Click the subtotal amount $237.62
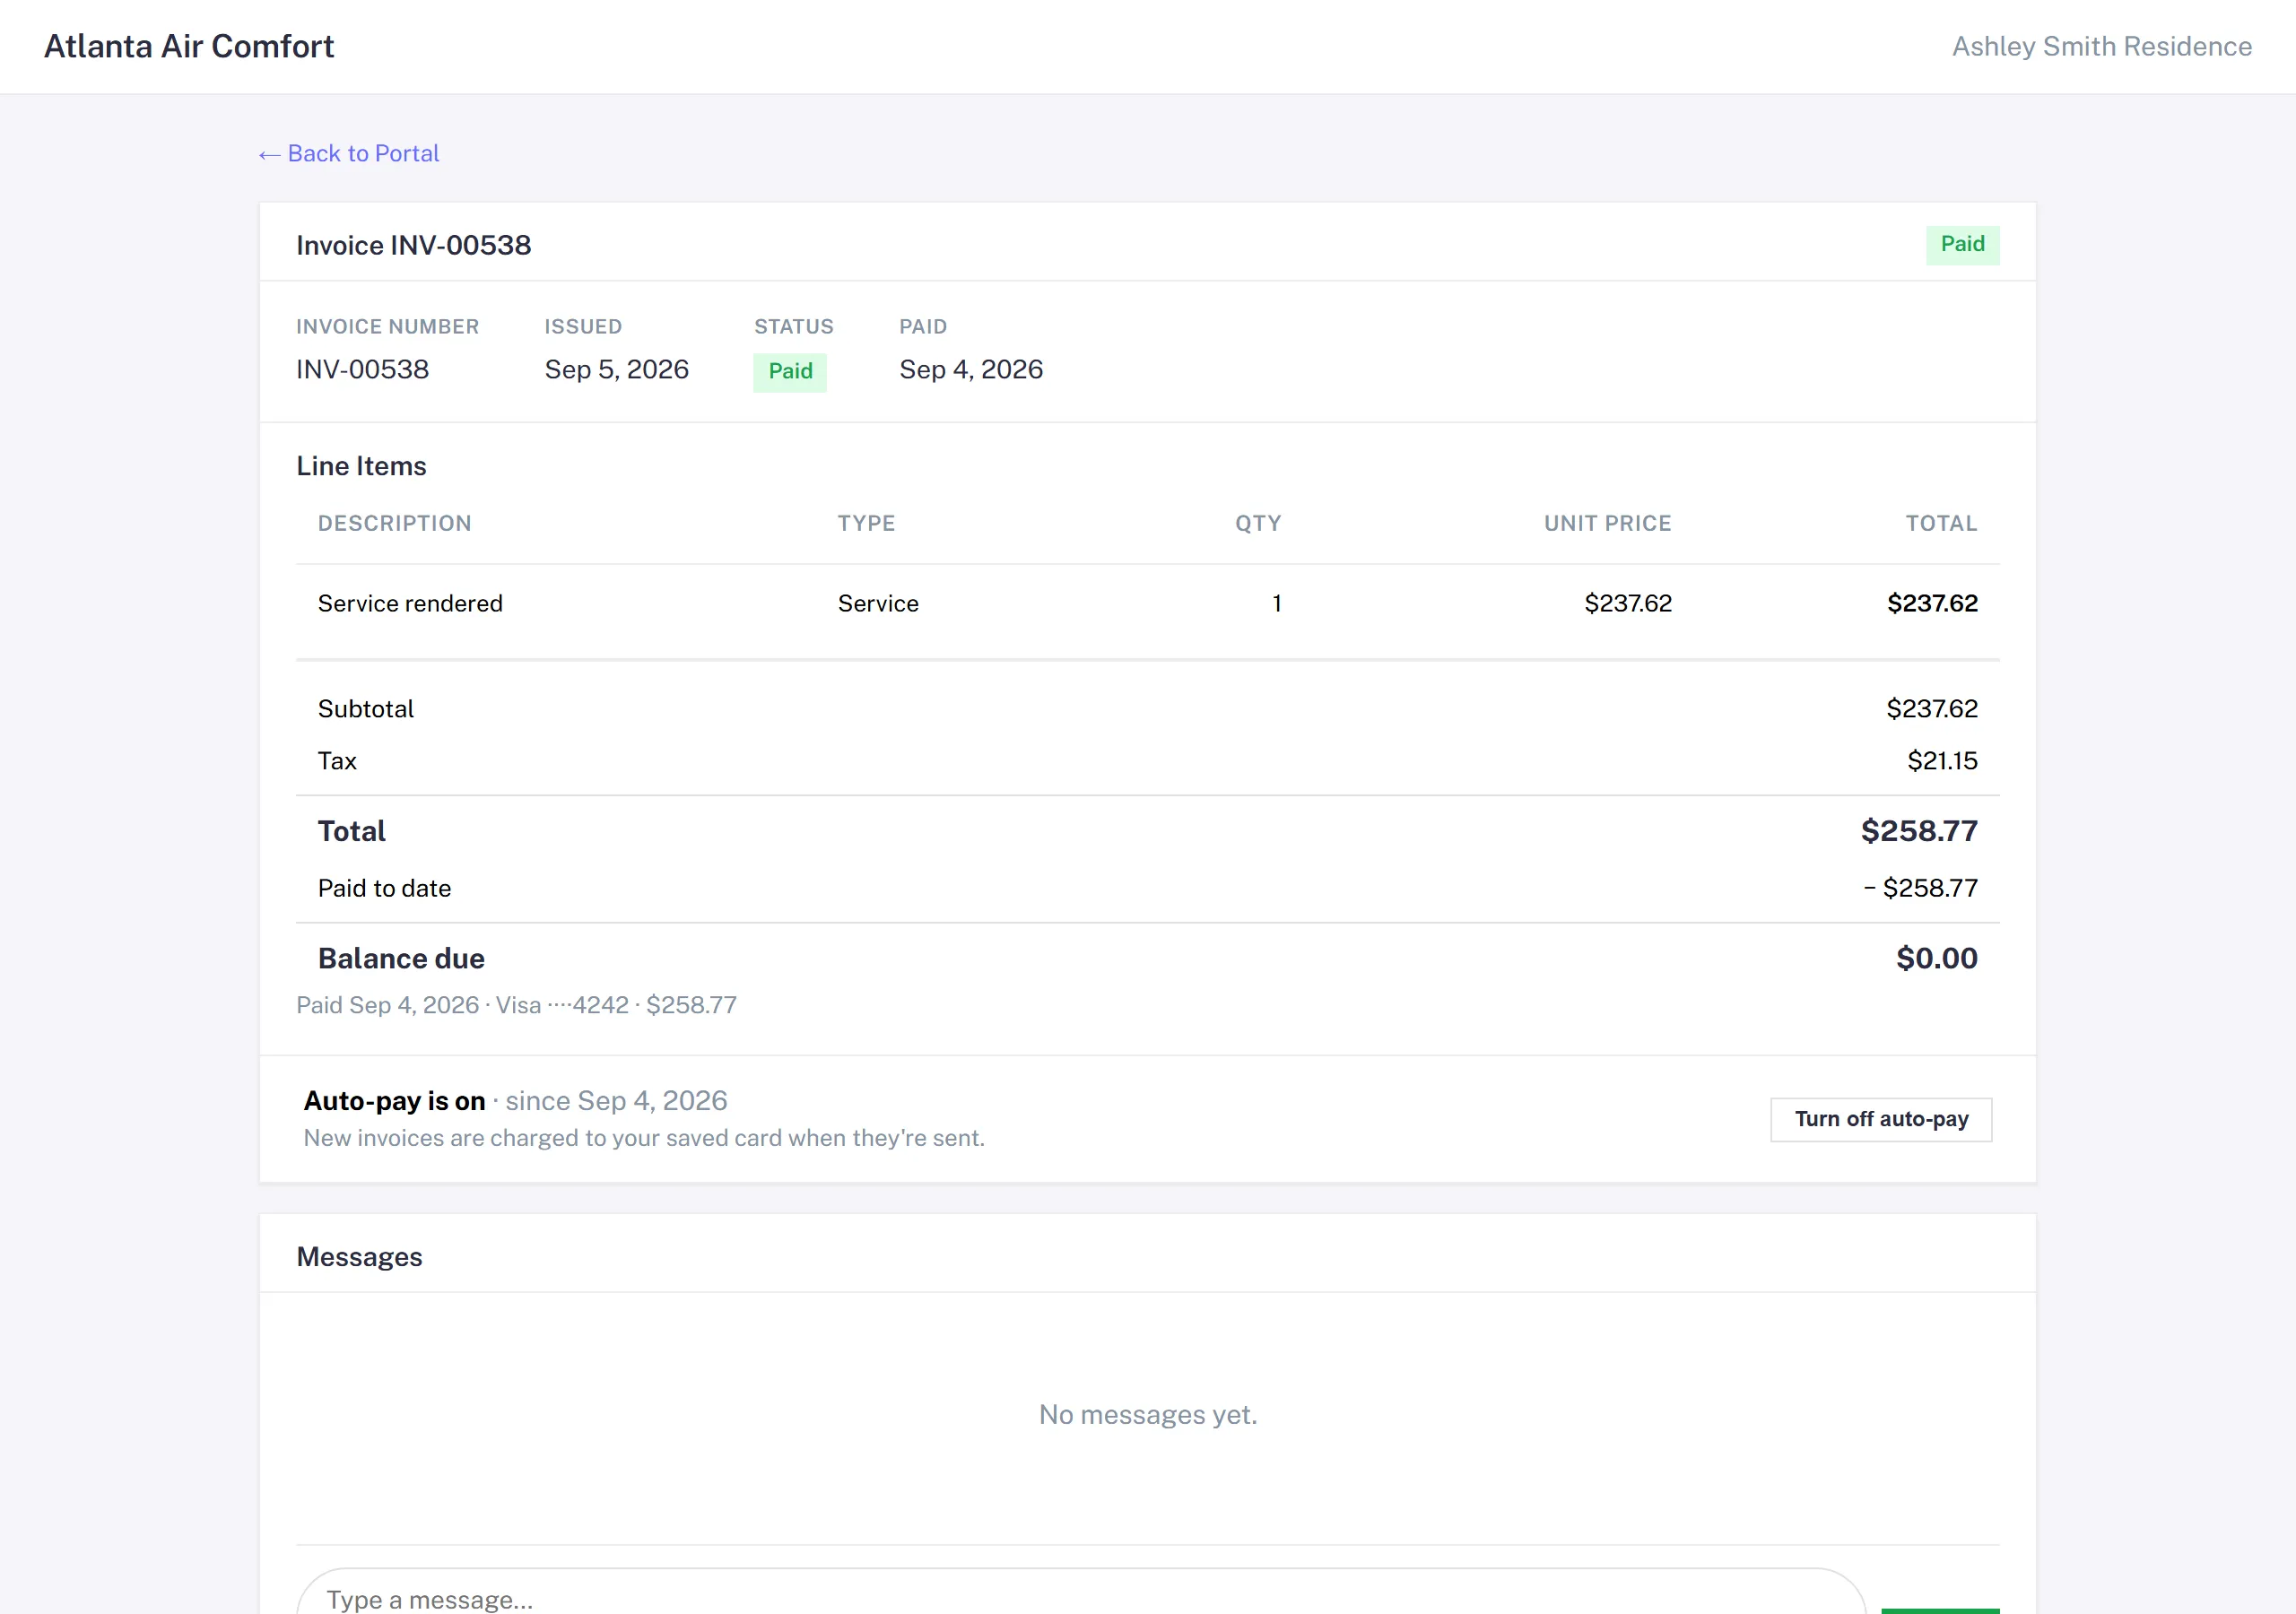The height and width of the screenshot is (1614, 2296). 1932,709
